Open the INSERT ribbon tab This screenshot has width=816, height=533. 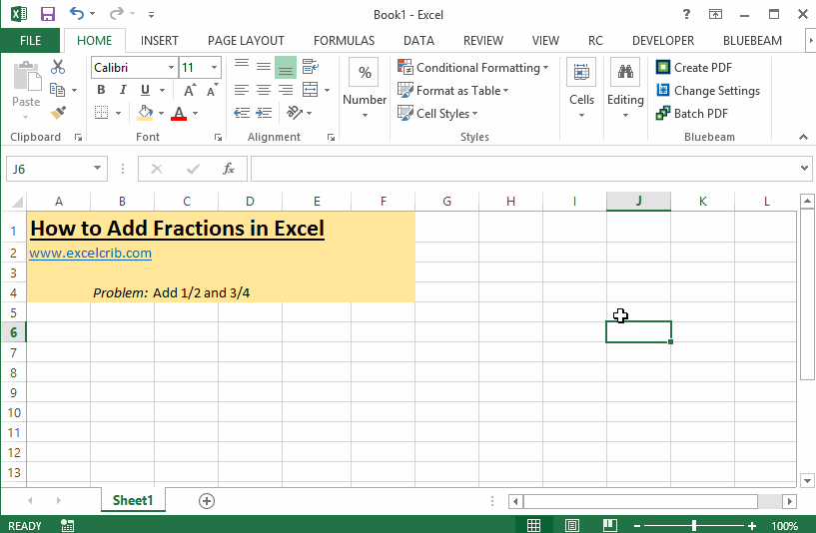click(160, 41)
